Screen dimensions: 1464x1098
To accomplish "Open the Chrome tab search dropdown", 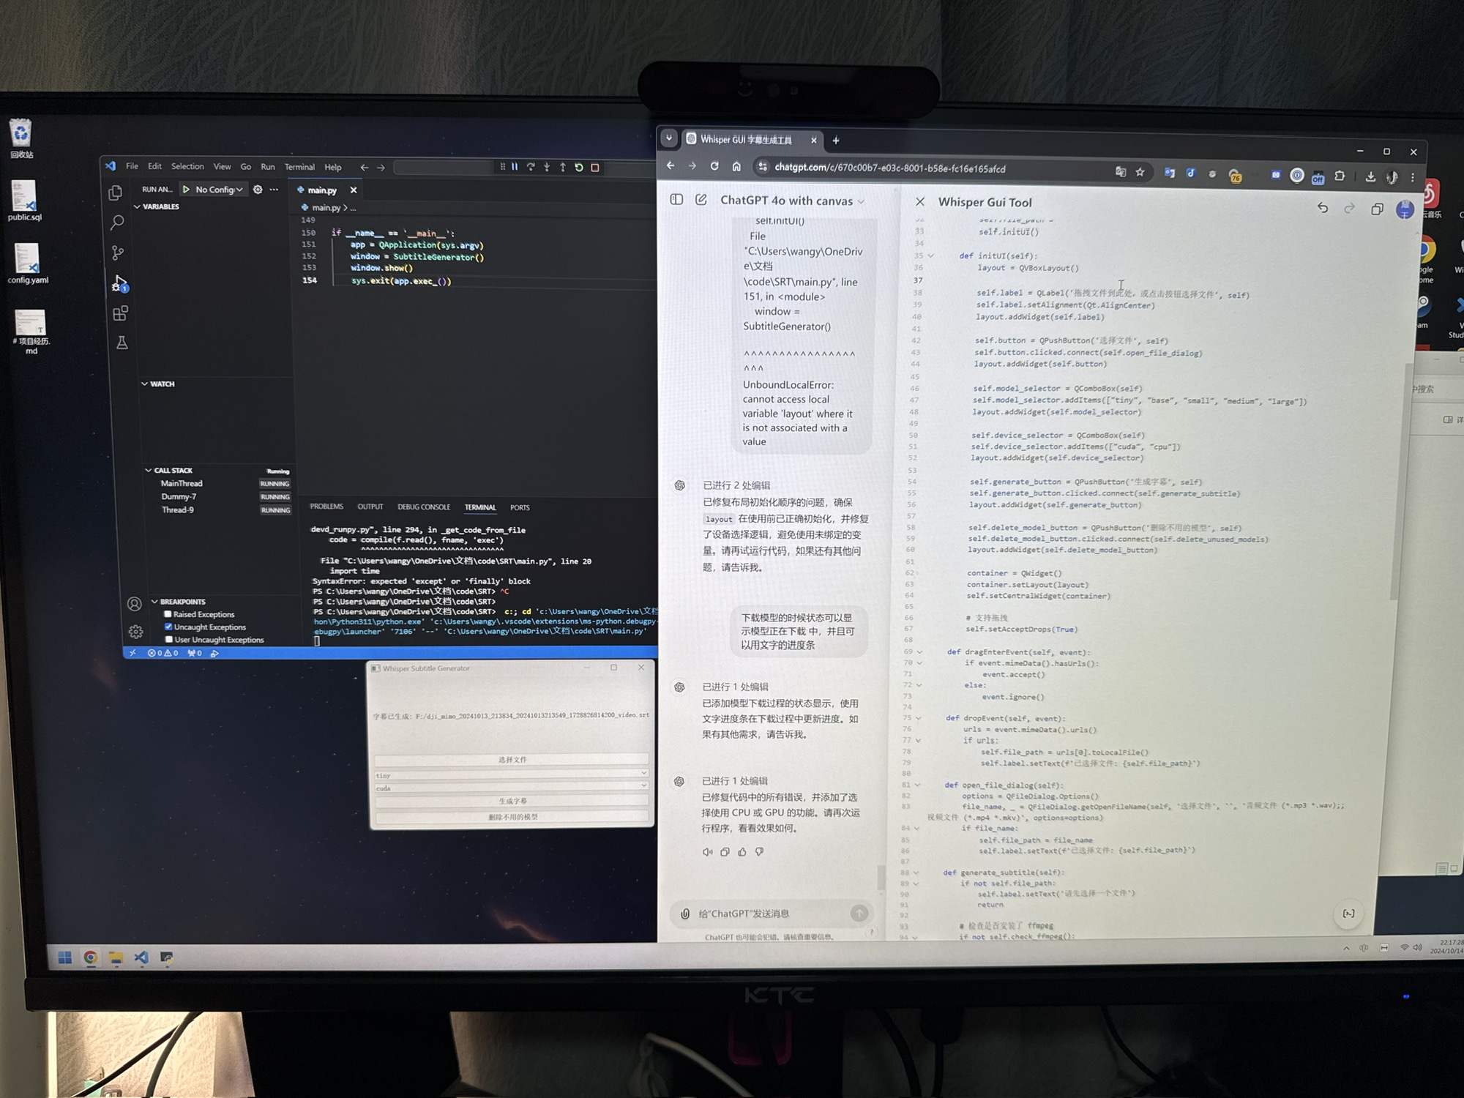I will point(668,138).
